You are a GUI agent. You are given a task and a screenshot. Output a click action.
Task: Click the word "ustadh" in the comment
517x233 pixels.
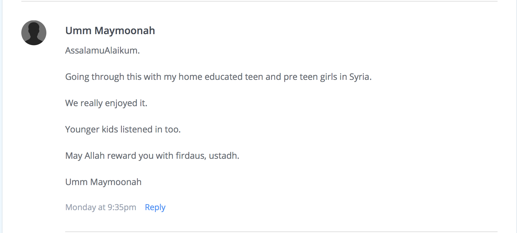click(x=223, y=156)
